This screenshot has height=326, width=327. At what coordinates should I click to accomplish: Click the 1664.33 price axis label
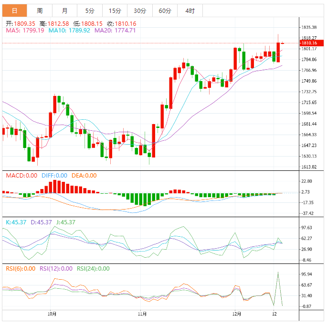309,135
